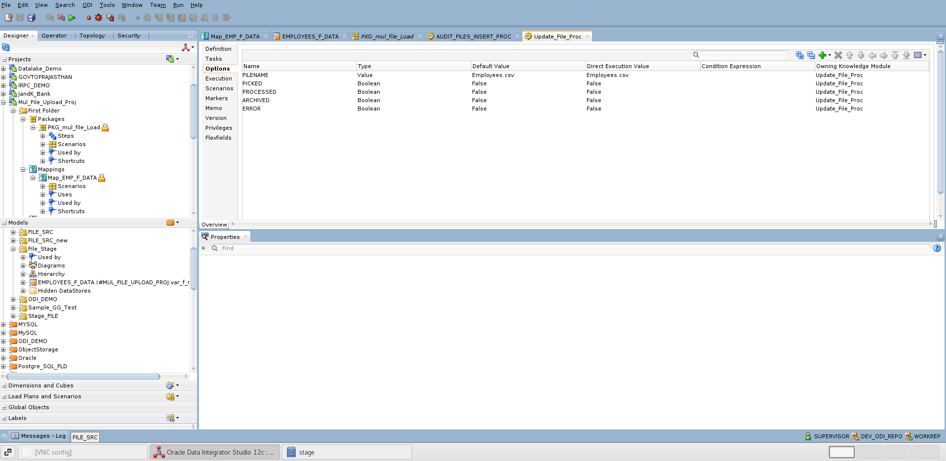Expand the MYSQL model folder
The height and width of the screenshot is (461, 946).
(3, 324)
